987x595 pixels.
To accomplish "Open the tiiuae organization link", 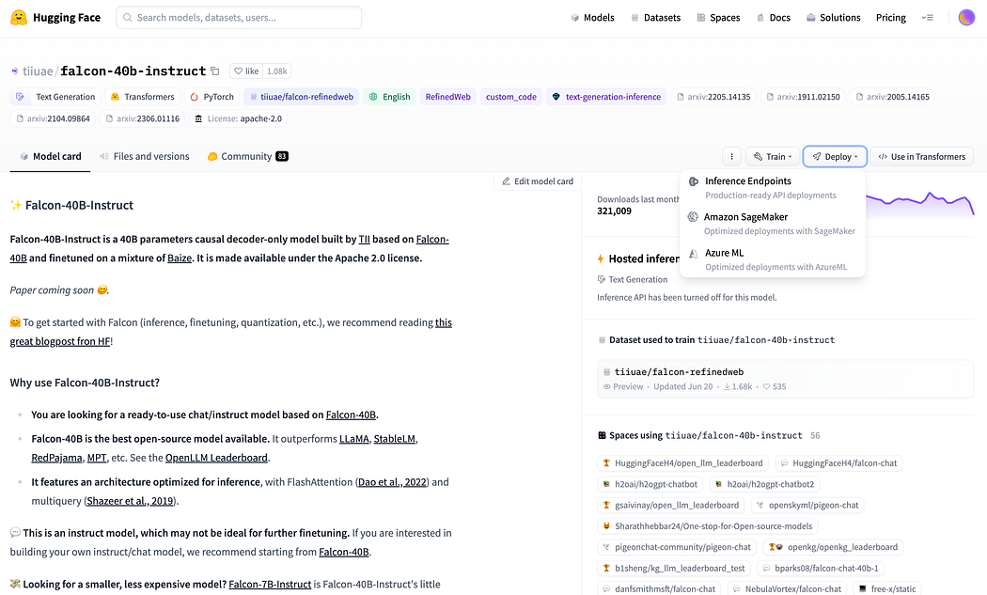I will tap(38, 71).
